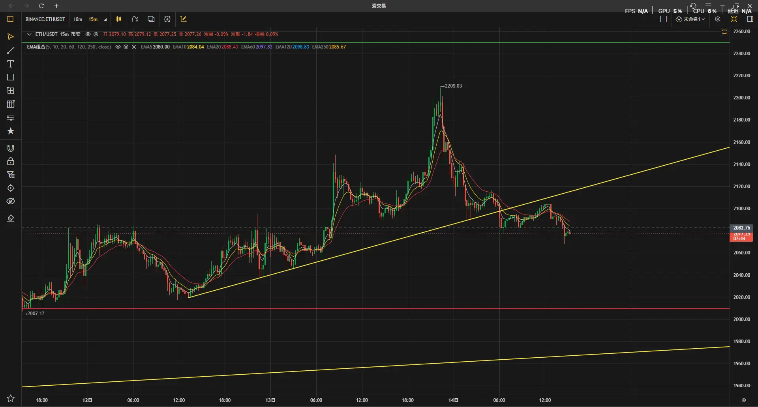This screenshot has width=758, height=407.
Task: Go back with the left arrow
Action: coord(11,6)
